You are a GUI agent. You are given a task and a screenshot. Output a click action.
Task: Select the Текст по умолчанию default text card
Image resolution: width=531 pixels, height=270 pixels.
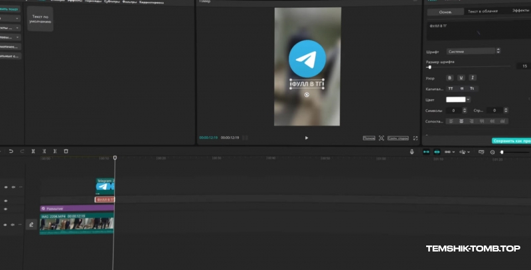coord(40,19)
